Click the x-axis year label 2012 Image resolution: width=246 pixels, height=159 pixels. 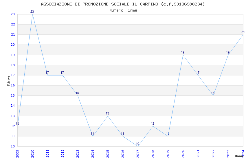(63, 154)
